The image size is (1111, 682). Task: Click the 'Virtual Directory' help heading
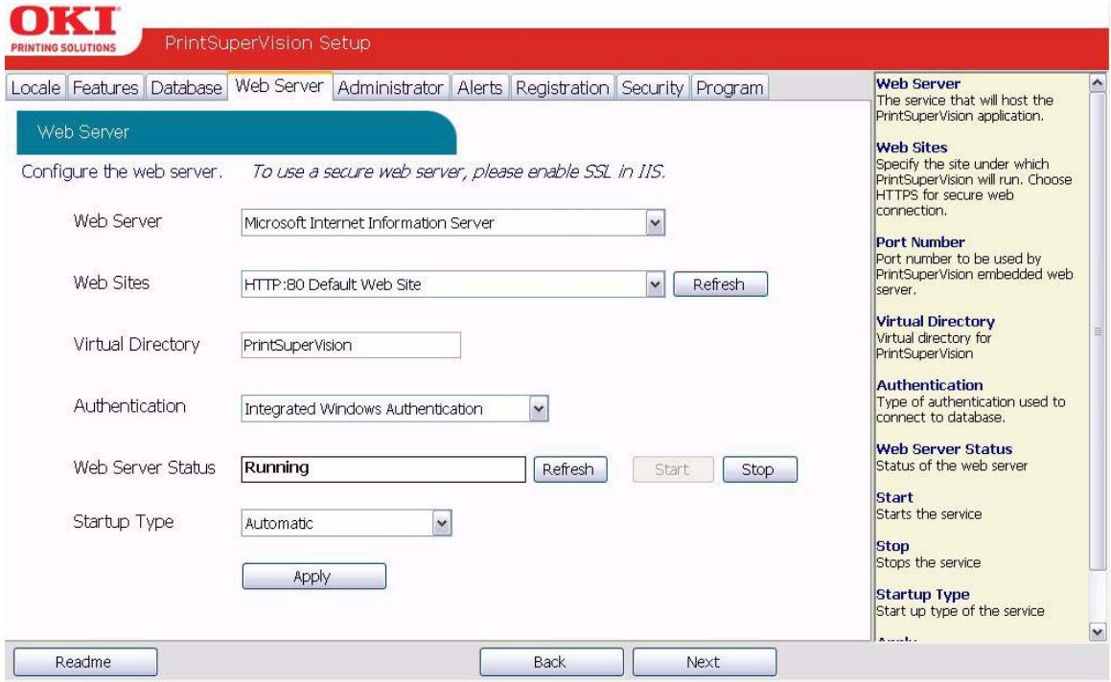click(936, 322)
